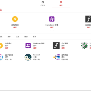Open featured 公式编辑 f icon

point(88,19)
